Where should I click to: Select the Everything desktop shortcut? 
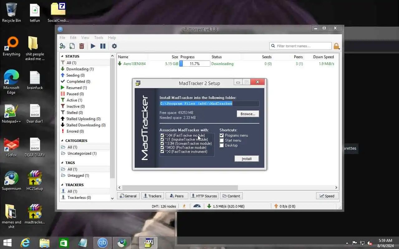(x=12, y=46)
